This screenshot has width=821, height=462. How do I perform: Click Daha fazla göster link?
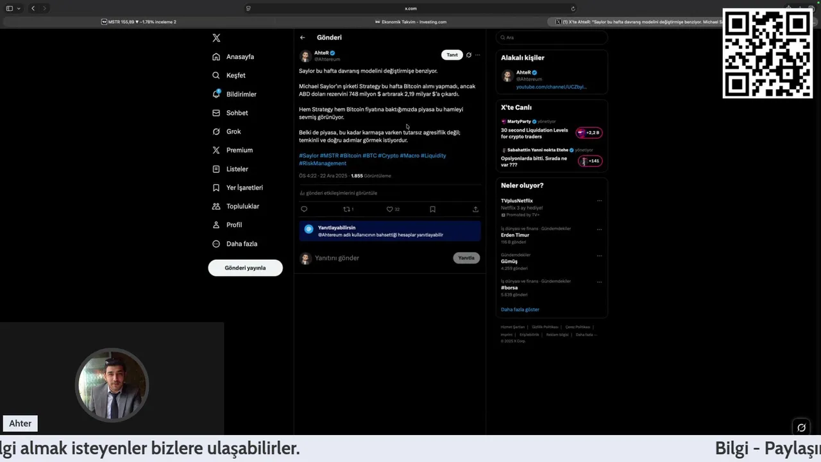520,309
